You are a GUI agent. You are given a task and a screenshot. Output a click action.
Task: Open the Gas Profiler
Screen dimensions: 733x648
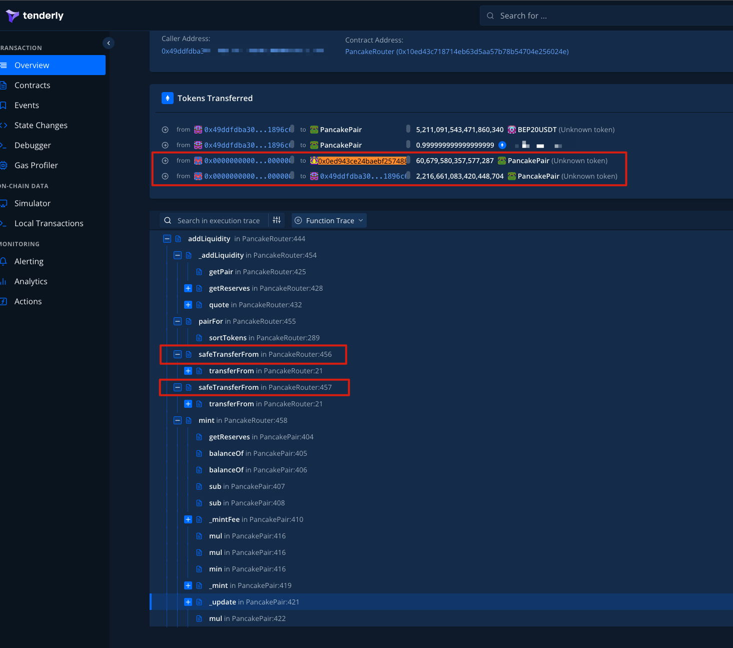pos(36,165)
